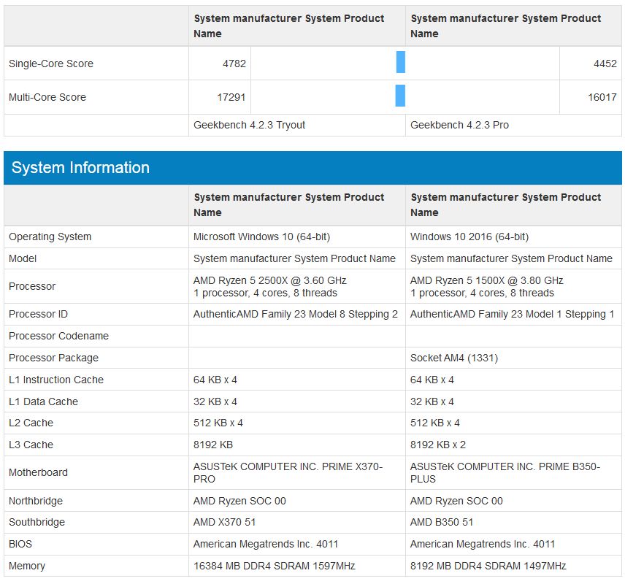Click the blue Single-Core Score comparison bar
Screen dimensions: 625x584
[x=401, y=62]
